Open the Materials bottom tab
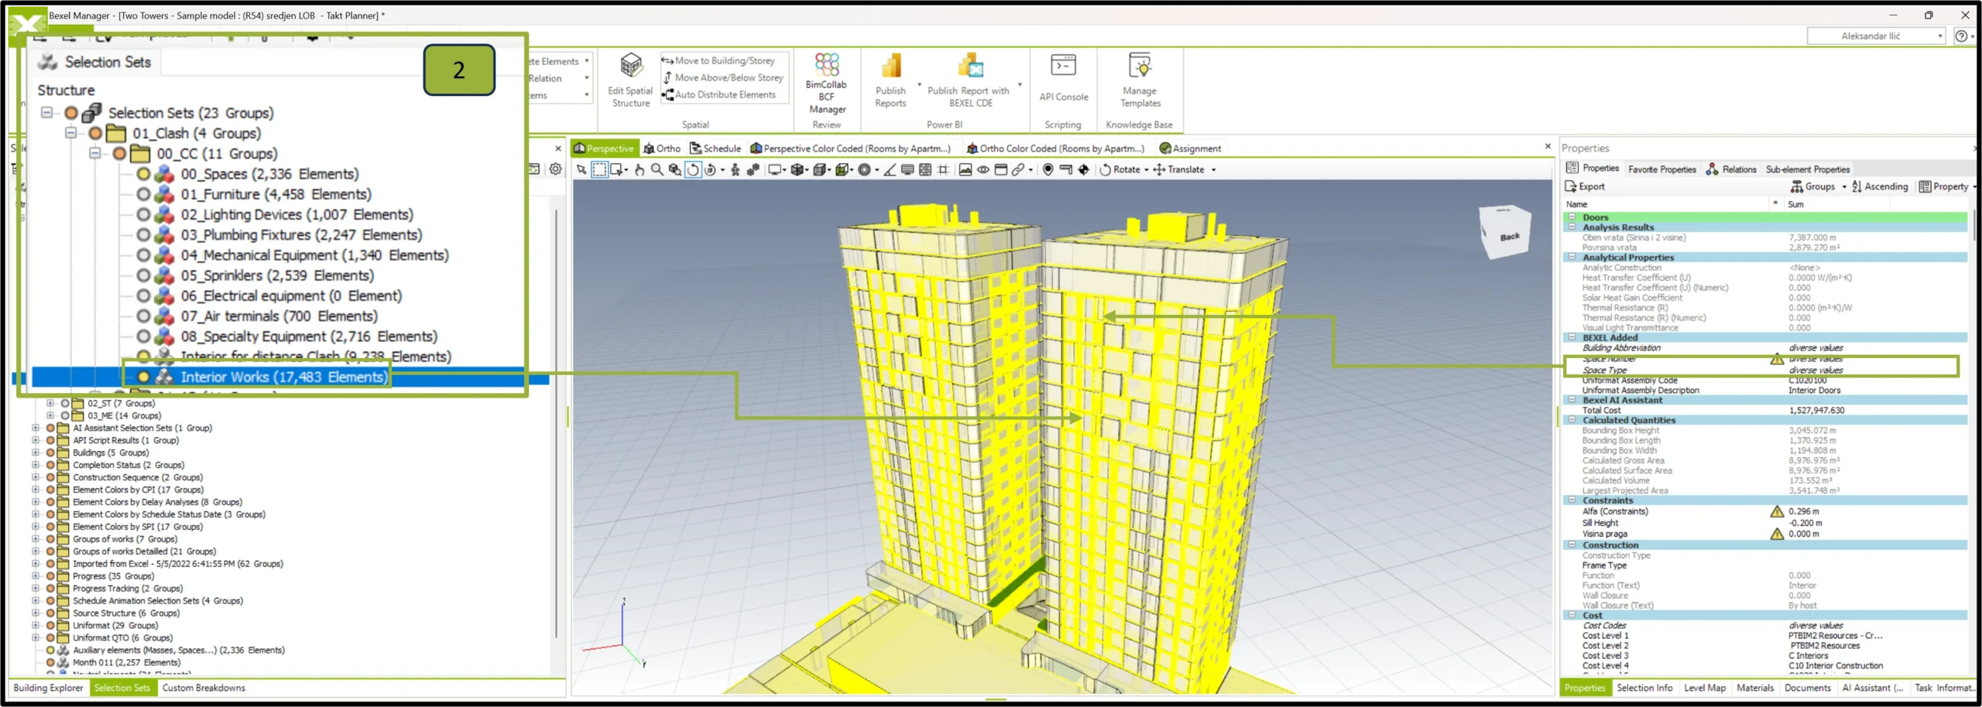 coord(1755,688)
